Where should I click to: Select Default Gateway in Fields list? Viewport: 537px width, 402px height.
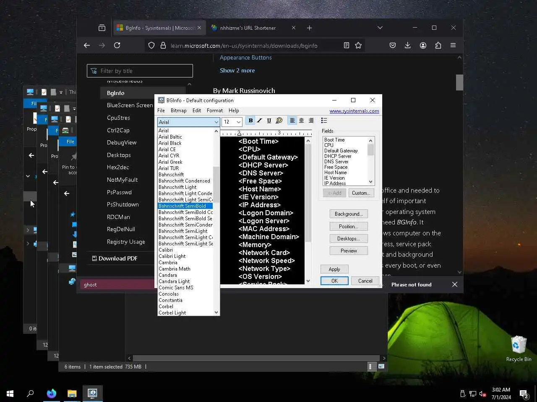pos(341,151)
